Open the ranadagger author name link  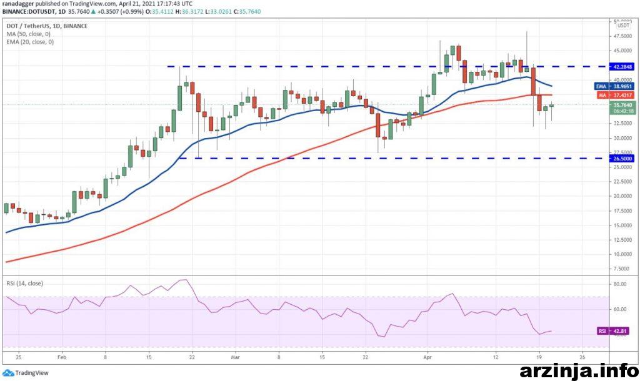coord(17,3)
